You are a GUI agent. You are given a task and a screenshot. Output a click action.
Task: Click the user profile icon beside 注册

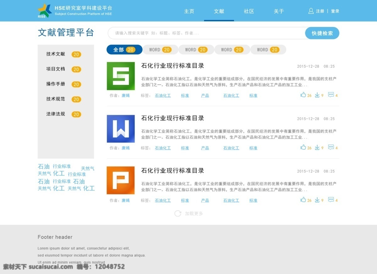click(x=311, y=11)
